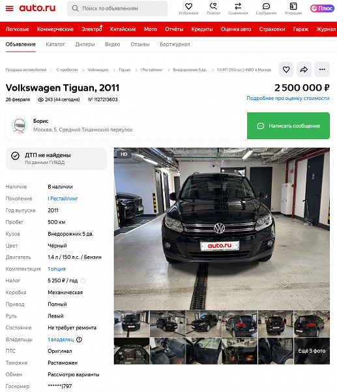Click the Плюс badge button
Viewport: 337px width, 392px height.
(322, 8)
